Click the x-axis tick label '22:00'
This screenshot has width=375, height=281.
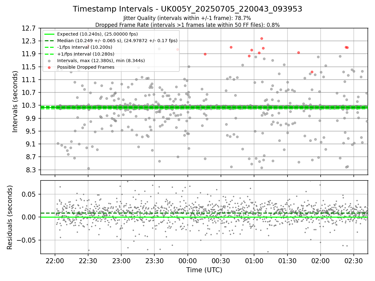click(x=55, y=260)
